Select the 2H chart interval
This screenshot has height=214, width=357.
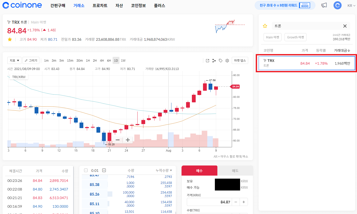point(95,60)
